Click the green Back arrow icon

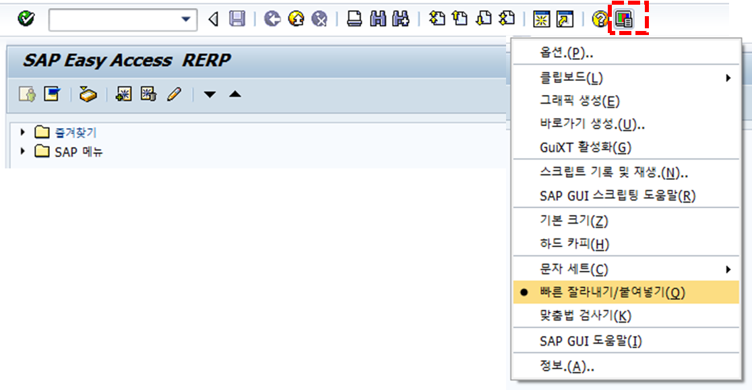tap(272, 19)
